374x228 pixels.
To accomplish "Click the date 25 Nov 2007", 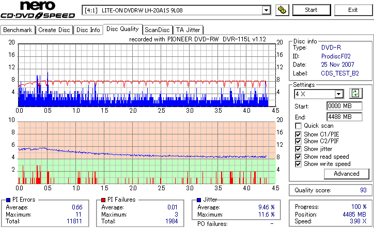I will point(337,65).
